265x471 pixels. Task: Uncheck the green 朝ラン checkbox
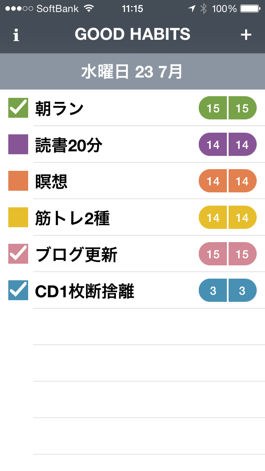coord(18,108)
